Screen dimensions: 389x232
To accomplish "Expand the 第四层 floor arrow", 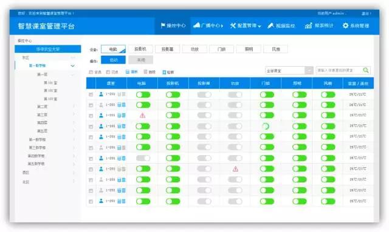I will pyautogui.click(x=74, y=123).
